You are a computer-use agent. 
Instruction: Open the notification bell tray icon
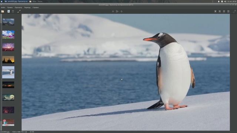[x=218, y=1]
